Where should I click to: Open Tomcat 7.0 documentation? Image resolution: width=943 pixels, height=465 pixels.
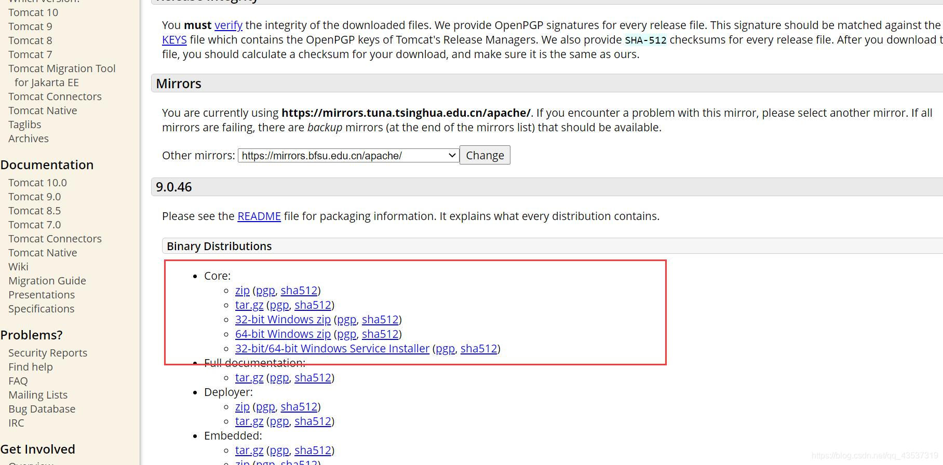[x=34, y=225]
